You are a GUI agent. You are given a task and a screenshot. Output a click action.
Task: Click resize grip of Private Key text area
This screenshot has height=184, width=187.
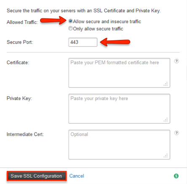(x=166, y=120)
